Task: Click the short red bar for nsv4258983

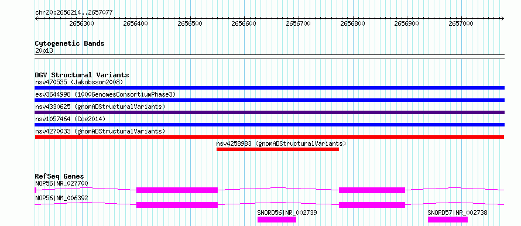Action: coord(277,149)
